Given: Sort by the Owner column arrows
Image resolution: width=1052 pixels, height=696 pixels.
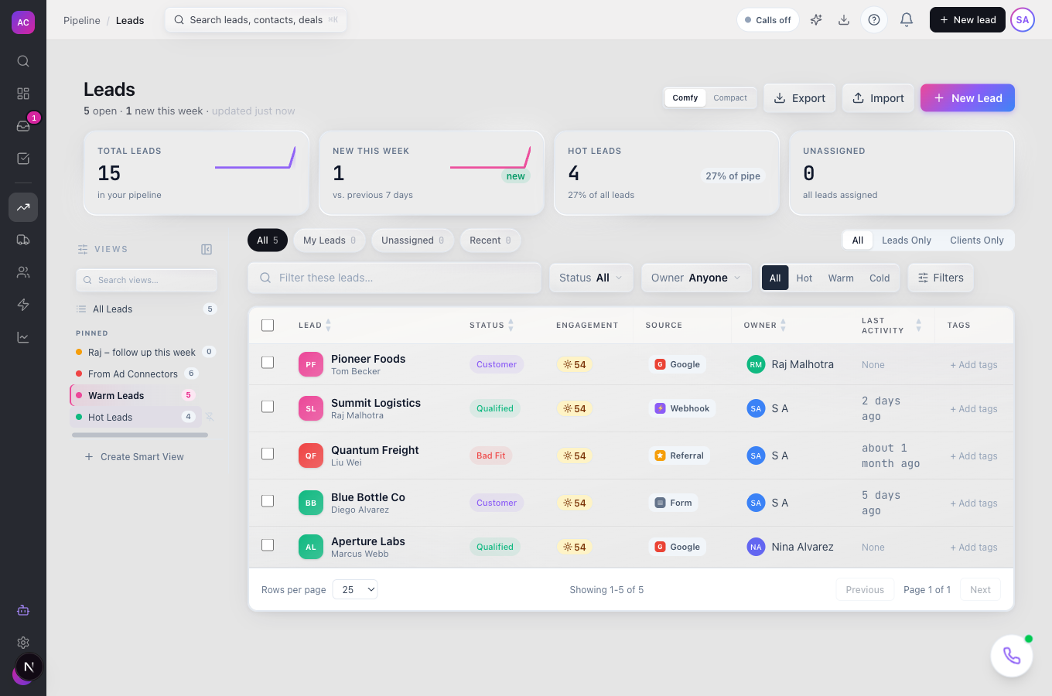Looking at the screenshot, I should [783, 326].
